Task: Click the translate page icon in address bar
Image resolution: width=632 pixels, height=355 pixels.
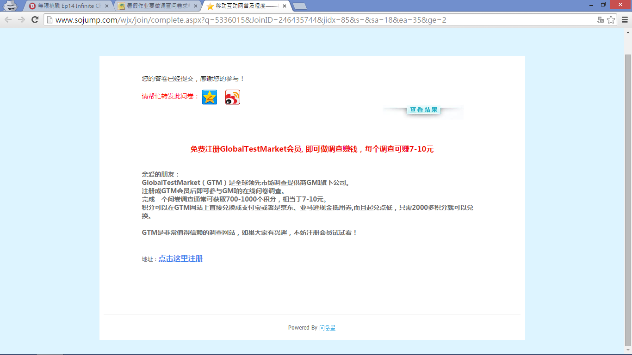Action: [601, 20]
